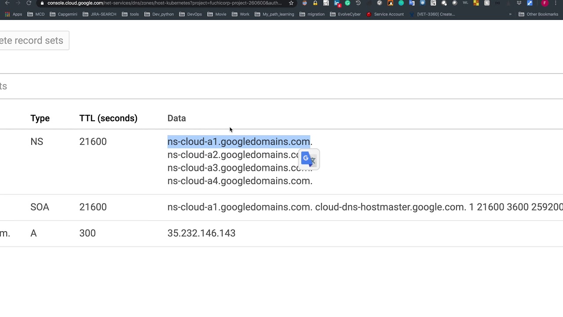
Task: Click the Chrome profile avatar
Action: coord(545,3)
